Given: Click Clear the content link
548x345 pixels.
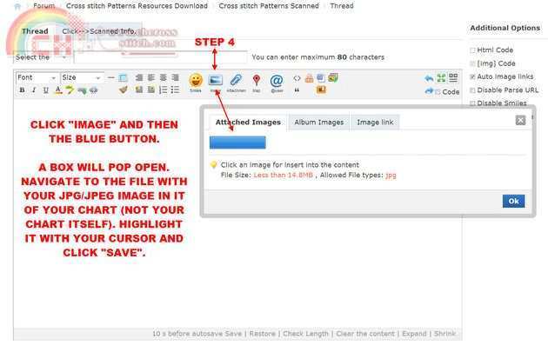Looking at the screenshot, I should pos(365,334).
